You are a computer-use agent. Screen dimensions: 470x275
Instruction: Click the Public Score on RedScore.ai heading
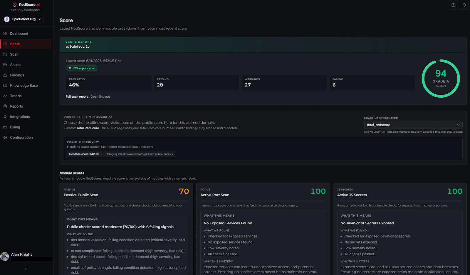88,117
